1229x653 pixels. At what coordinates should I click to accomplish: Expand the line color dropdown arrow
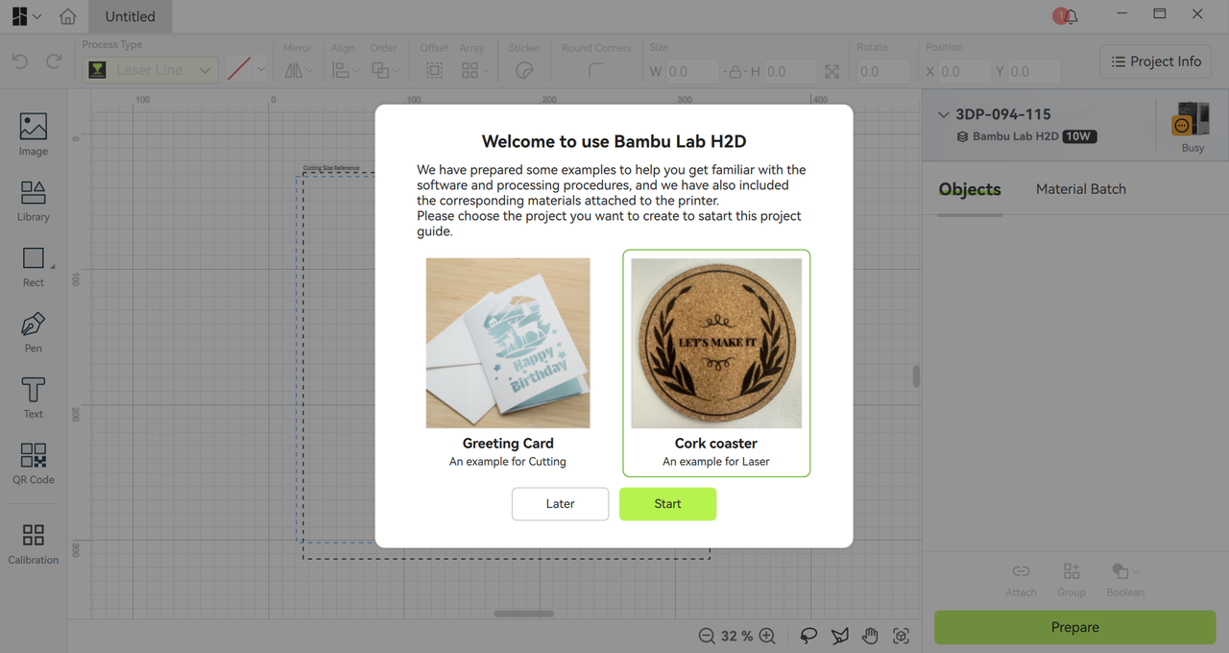[261, 69]
